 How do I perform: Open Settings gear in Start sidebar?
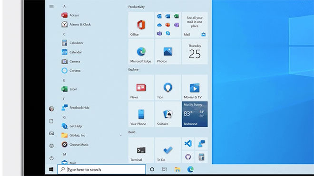(51, 146)
